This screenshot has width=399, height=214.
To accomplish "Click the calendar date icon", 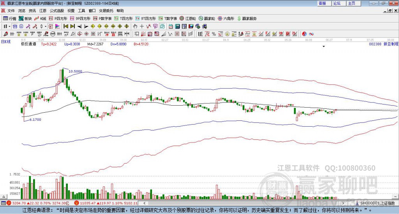I will click(x=171, y=26).
